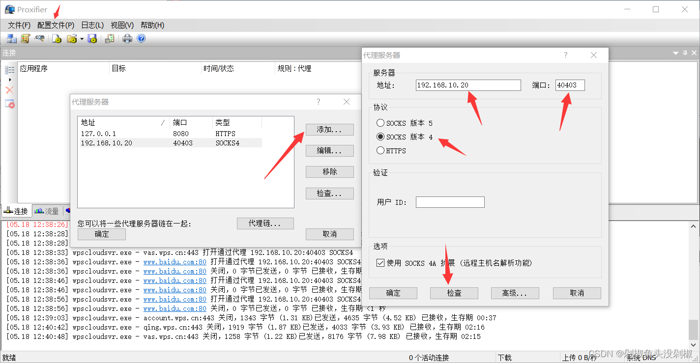Select 127.0.0.1 proxy row
This screenshot has height=363, width=700.
pos(170,134)
